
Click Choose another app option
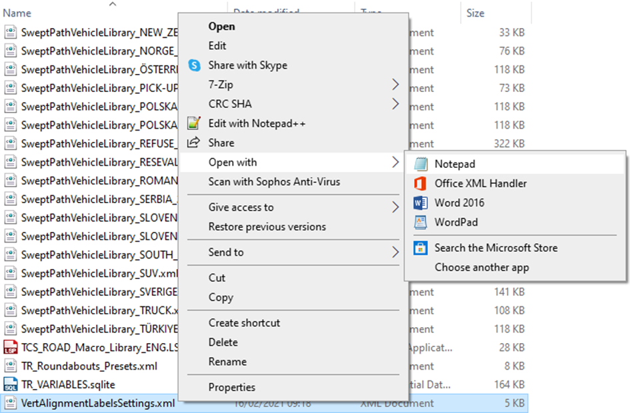tap(481, 267)
